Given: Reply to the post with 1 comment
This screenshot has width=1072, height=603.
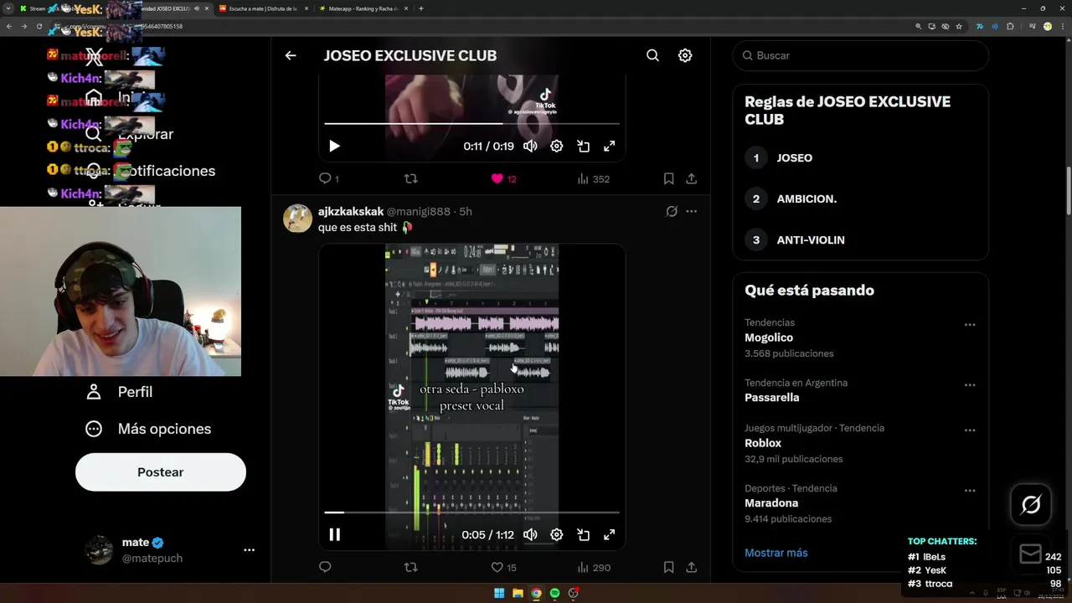Looking at the screenshot, I should [328, 178].
